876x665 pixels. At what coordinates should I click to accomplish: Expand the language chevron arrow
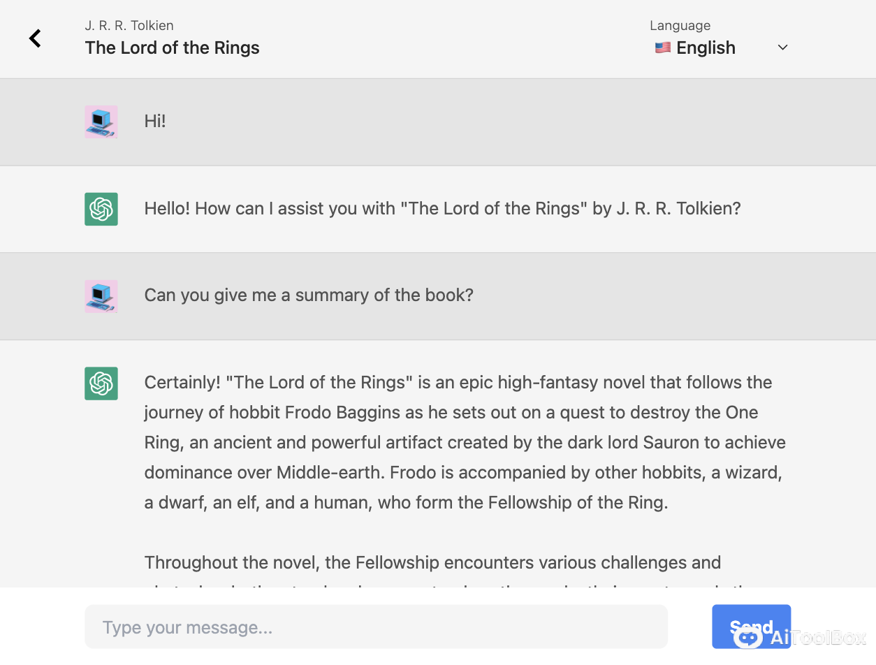tap(783, 47)
